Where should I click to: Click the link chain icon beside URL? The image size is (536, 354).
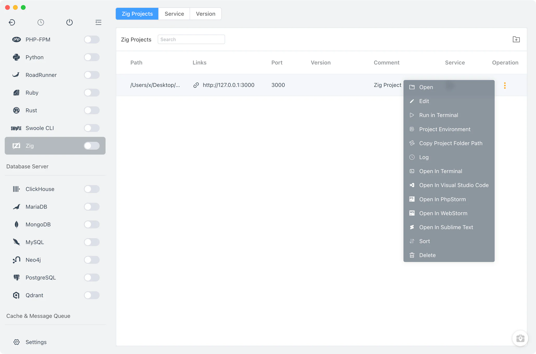(x=196, y=85)
